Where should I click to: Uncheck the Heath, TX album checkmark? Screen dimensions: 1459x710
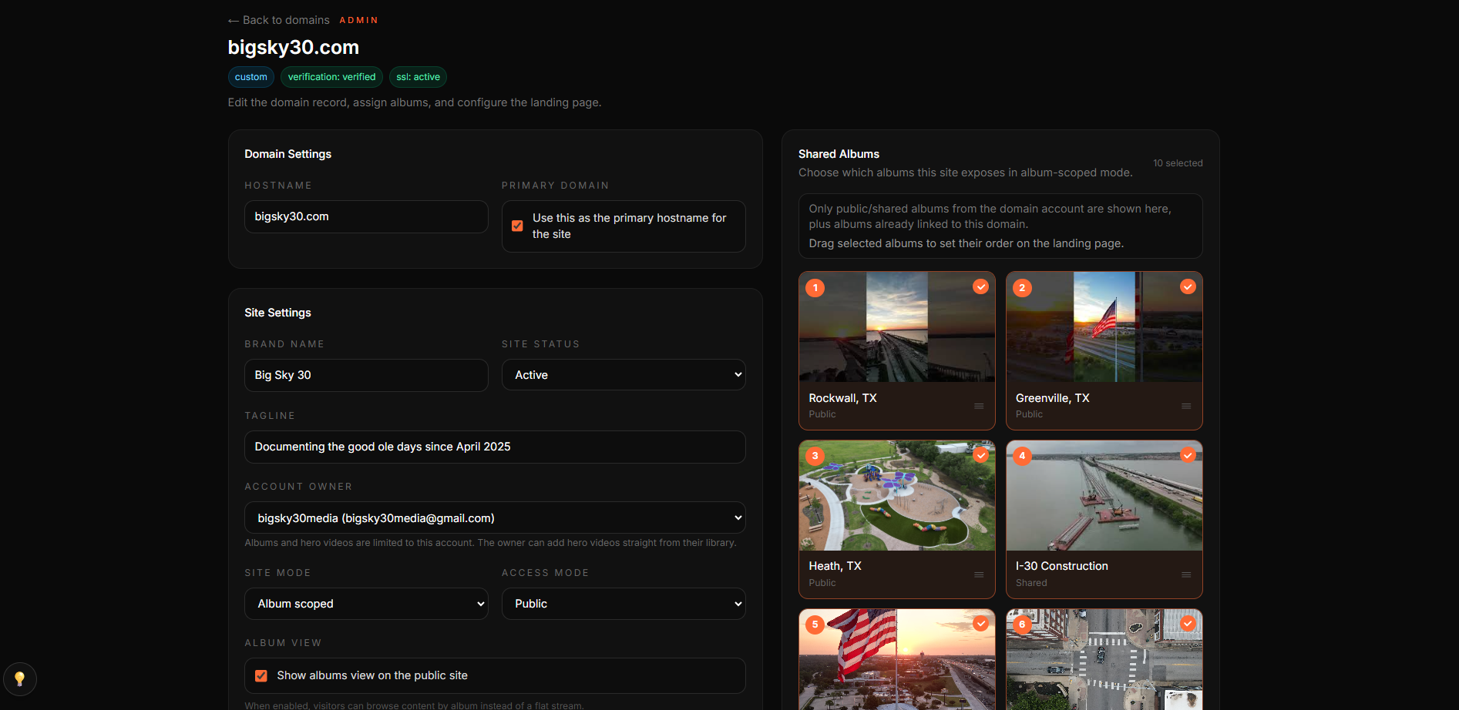(x=980, y=455)
